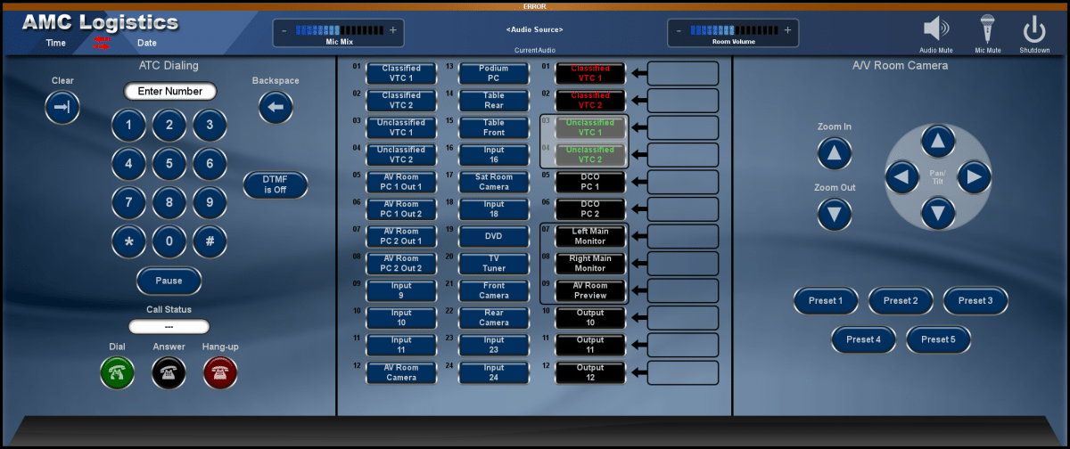Screen dimensions: 1070x449
Task: Click source box beside Output 10
Action: (x=683, y=318)
